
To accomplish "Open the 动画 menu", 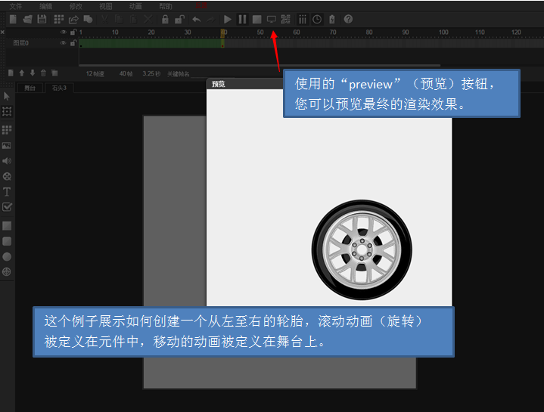I will 135,6.
